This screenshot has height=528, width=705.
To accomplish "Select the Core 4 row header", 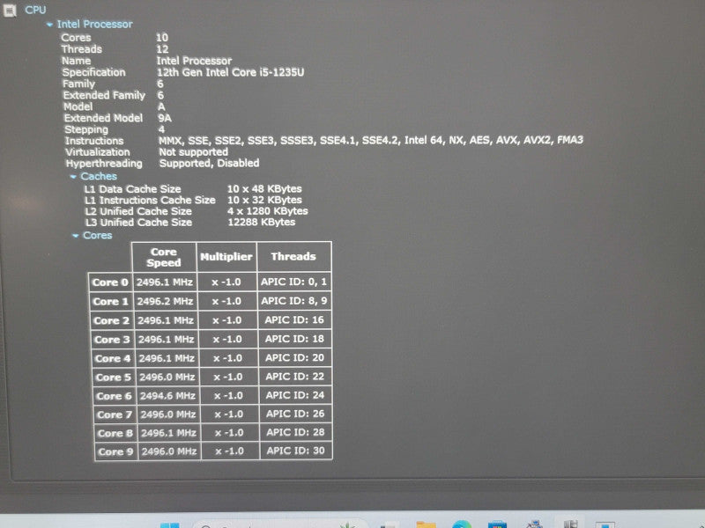I will 113,359.
